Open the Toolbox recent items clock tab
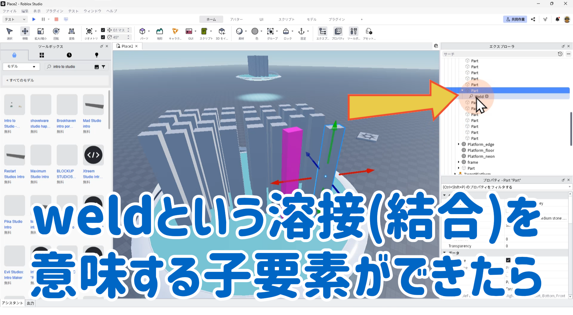The image size is (573, 315). click(69, 55)
